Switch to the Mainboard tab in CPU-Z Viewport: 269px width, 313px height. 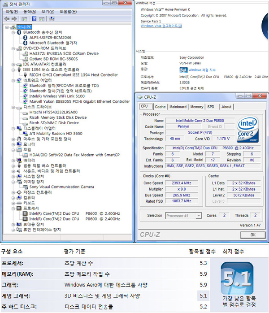point(178,107)
